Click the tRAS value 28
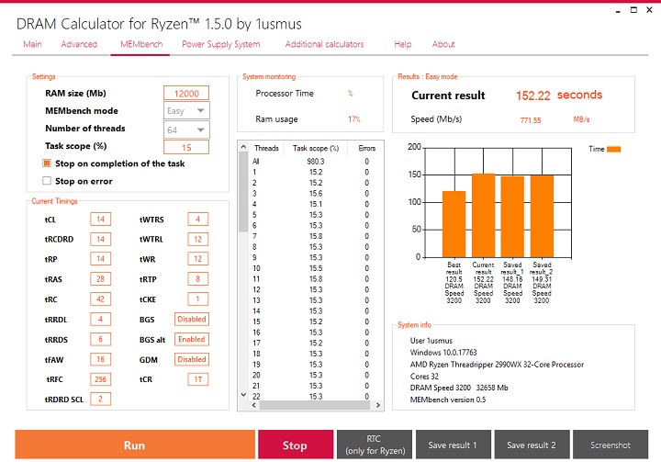This screenshot has width=661, height=462. tap(100, 279)
